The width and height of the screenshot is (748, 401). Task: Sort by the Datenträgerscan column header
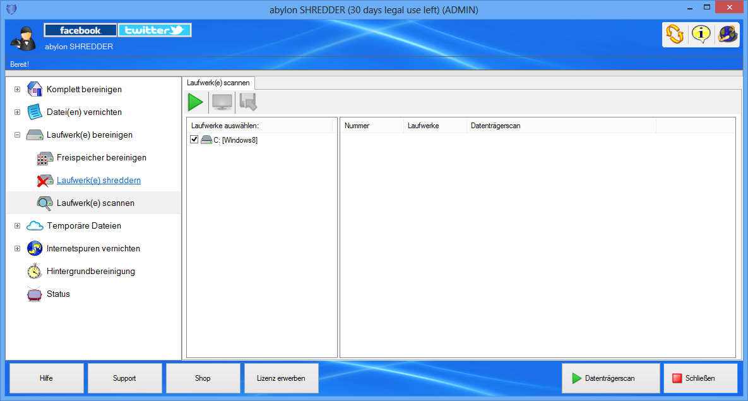pyautogui.click(x=562, y=126)
